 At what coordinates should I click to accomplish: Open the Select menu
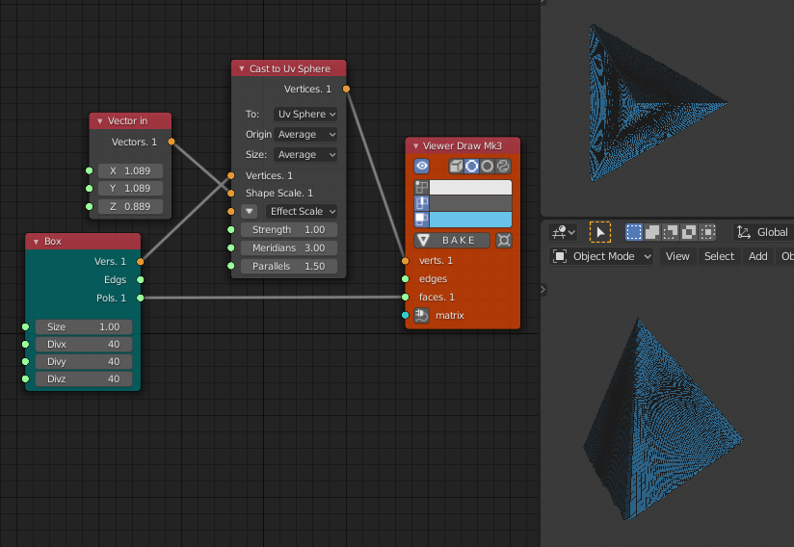[x=719, y=256]
